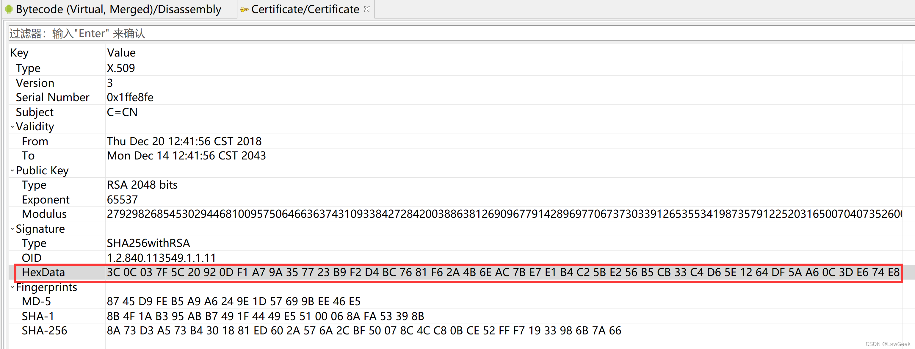Screen dimensions: 915x349
Task: Select the Modulus row
Action: [x=455, y=214]
